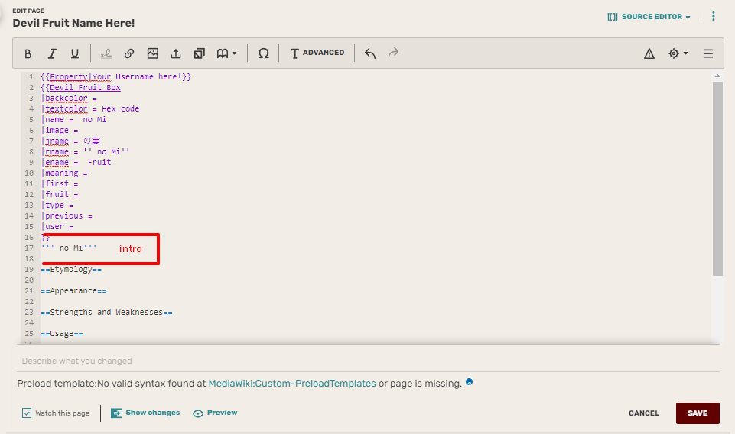Click the blue refresh icon after preload message
Screen dimensions: 735x434
coord(469,382)
